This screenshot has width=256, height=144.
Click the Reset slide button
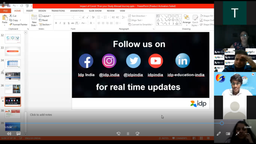point(44,20)
